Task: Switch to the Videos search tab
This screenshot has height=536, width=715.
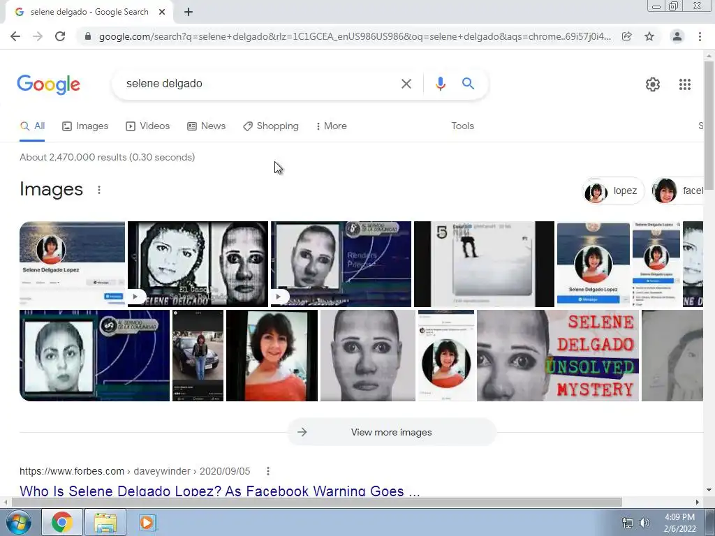Action: 148,126
